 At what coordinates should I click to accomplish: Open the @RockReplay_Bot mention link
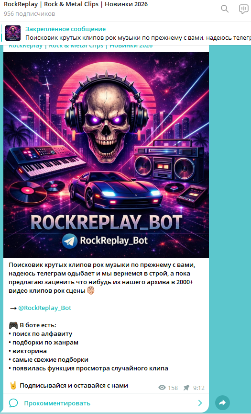(x=45, y=308)
